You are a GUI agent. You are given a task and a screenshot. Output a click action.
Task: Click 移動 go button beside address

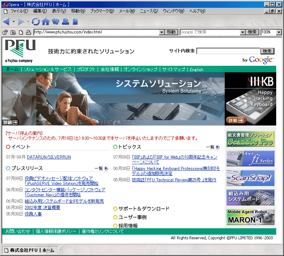pyautogui.click(x=171, y=32)
